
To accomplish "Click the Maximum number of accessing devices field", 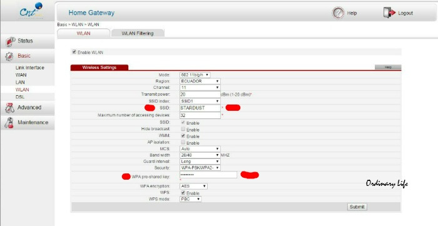I will click(x=200, y=115).
